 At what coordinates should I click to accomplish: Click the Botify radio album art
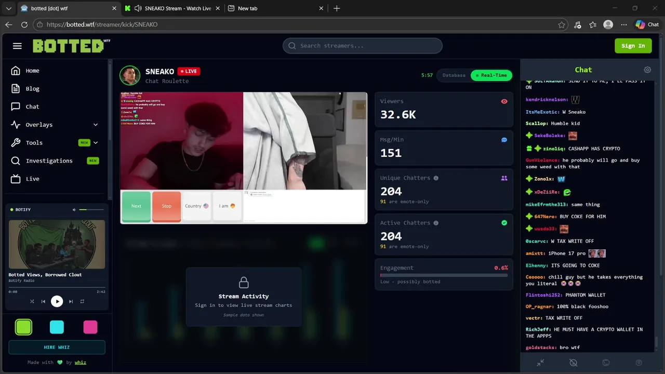pos(57,244)
